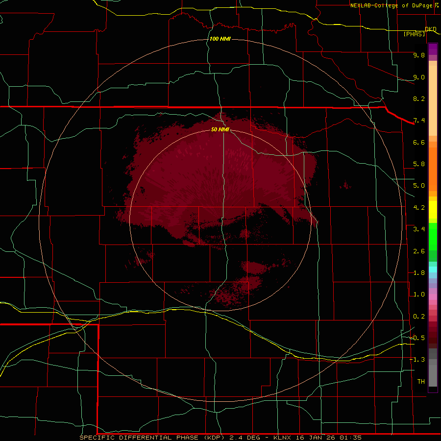The height and width of the screenshot is (441, 441).
Task: Pick the bright yellow segment of color bar
Action: pos(433,210)
